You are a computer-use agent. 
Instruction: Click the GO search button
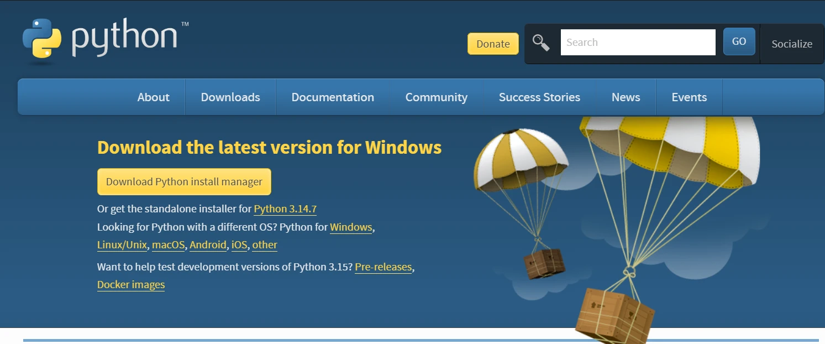(739, 41)
